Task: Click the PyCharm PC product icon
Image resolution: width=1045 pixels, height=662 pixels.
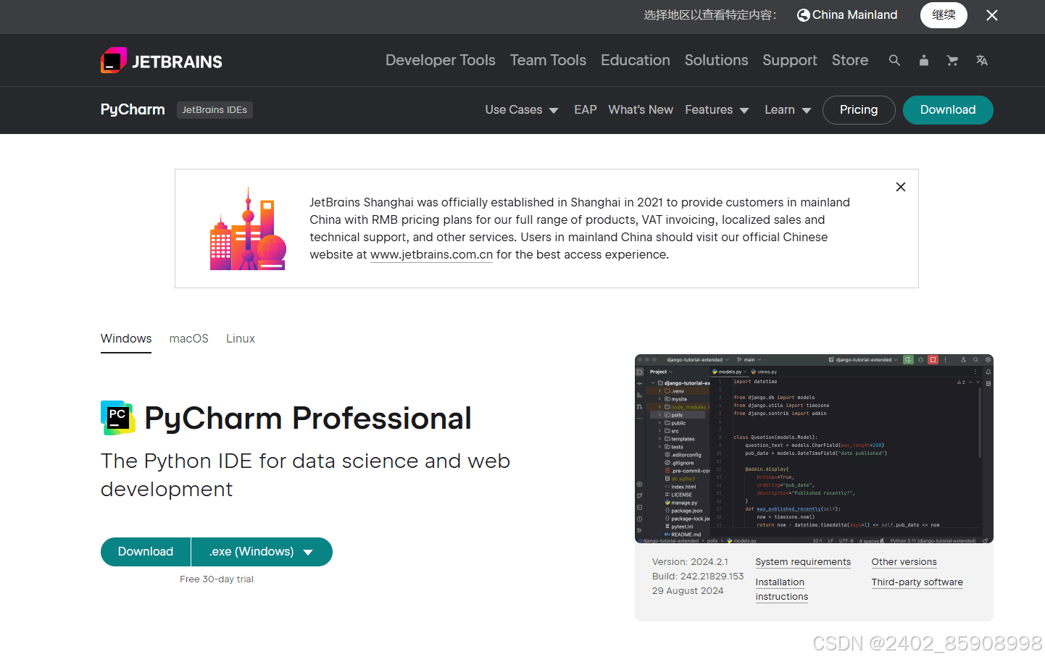Action: pyautogui.click(x=118, y=418)
